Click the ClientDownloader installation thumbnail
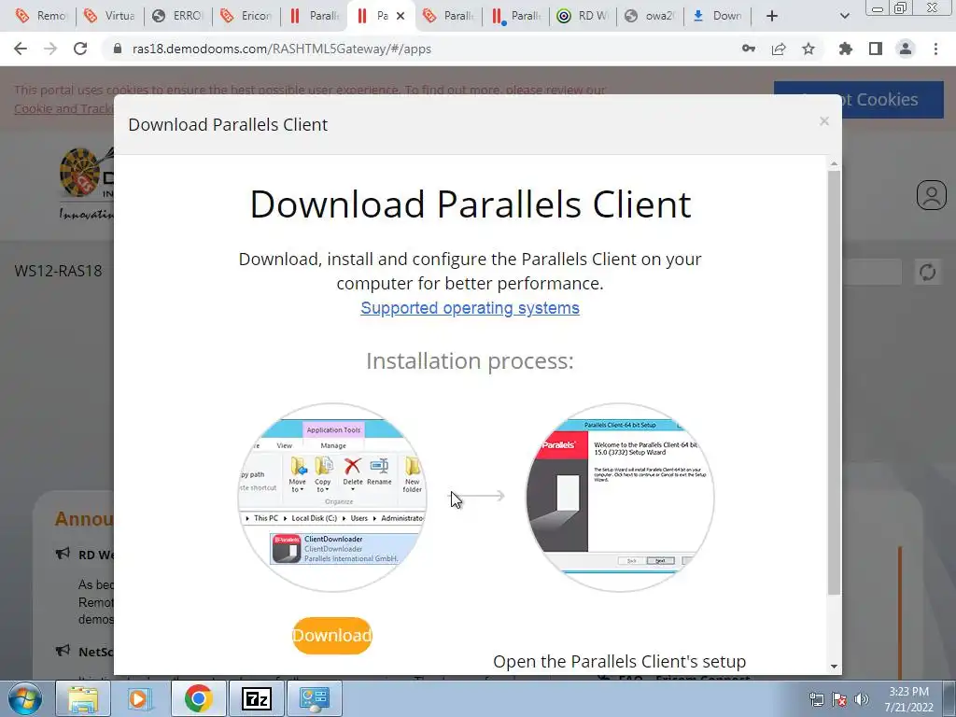The width and height of the screenshot is (956, 717). [x=332, y=497]
